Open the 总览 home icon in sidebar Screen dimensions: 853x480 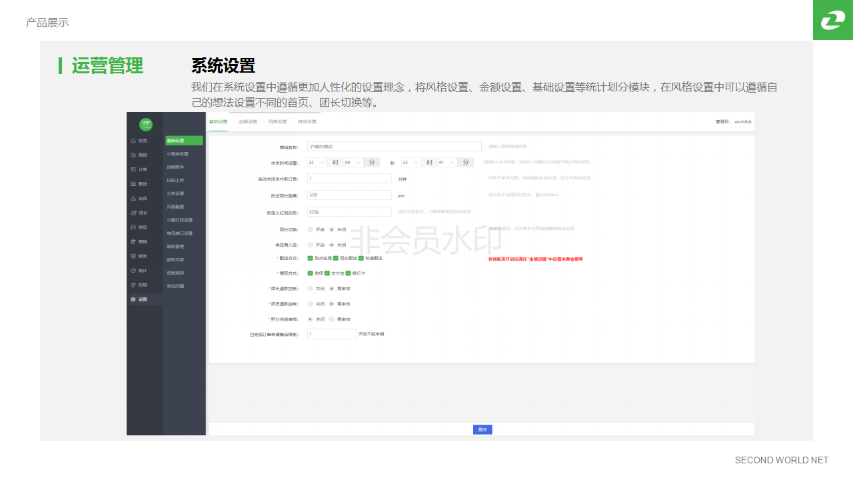pos(133,141)
